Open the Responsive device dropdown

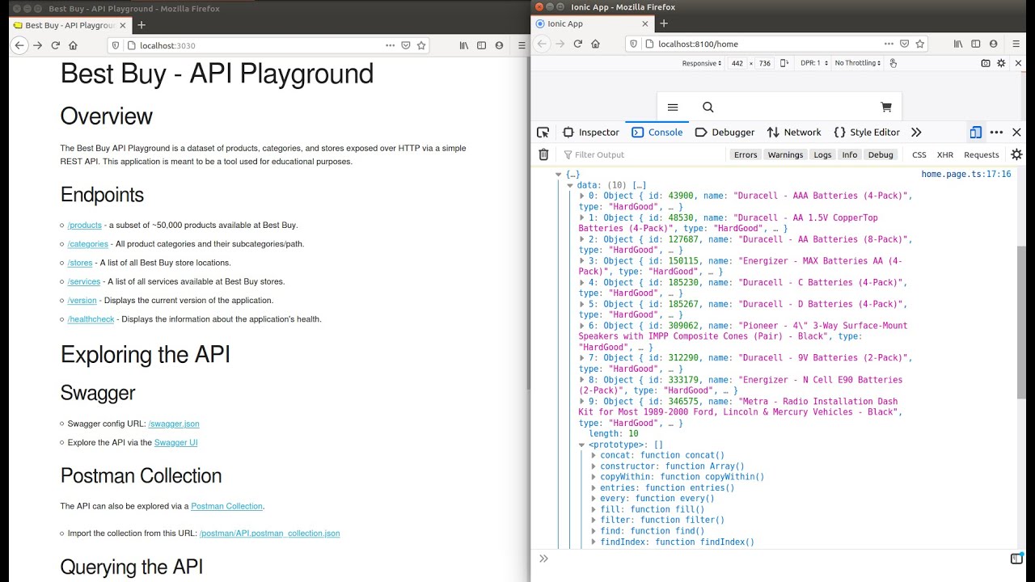point(702,63)
